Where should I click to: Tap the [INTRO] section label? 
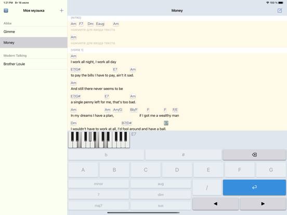[x=76, y=18]
